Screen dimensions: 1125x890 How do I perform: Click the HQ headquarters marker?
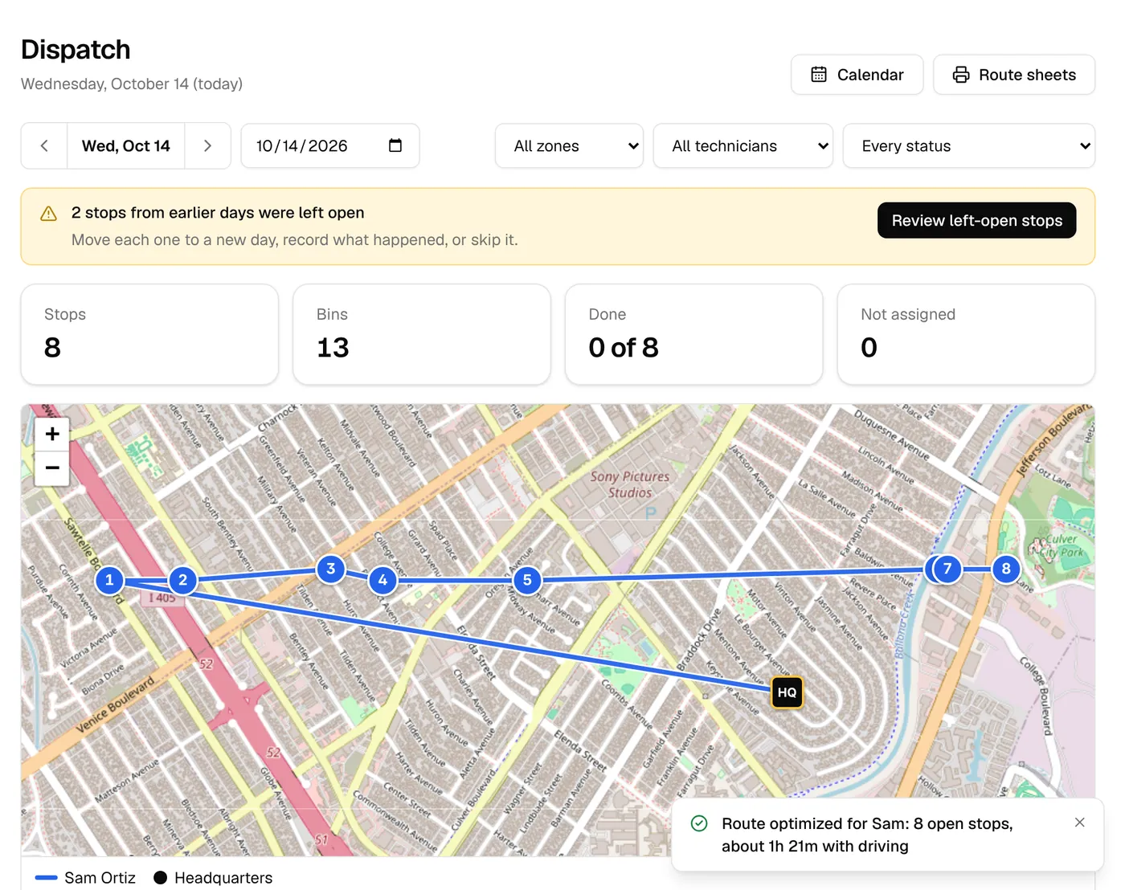point(787,692)
